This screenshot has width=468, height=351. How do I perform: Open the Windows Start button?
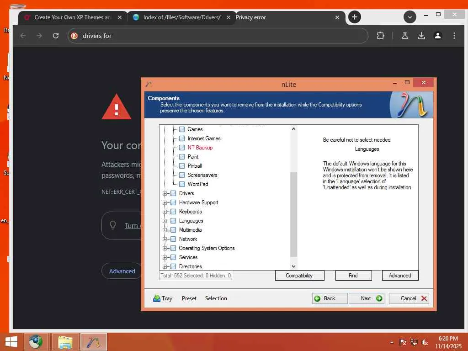(11, 342)
